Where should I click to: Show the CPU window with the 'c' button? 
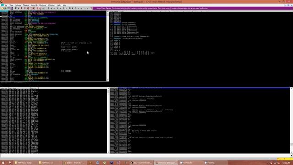[x=66, y=8]
